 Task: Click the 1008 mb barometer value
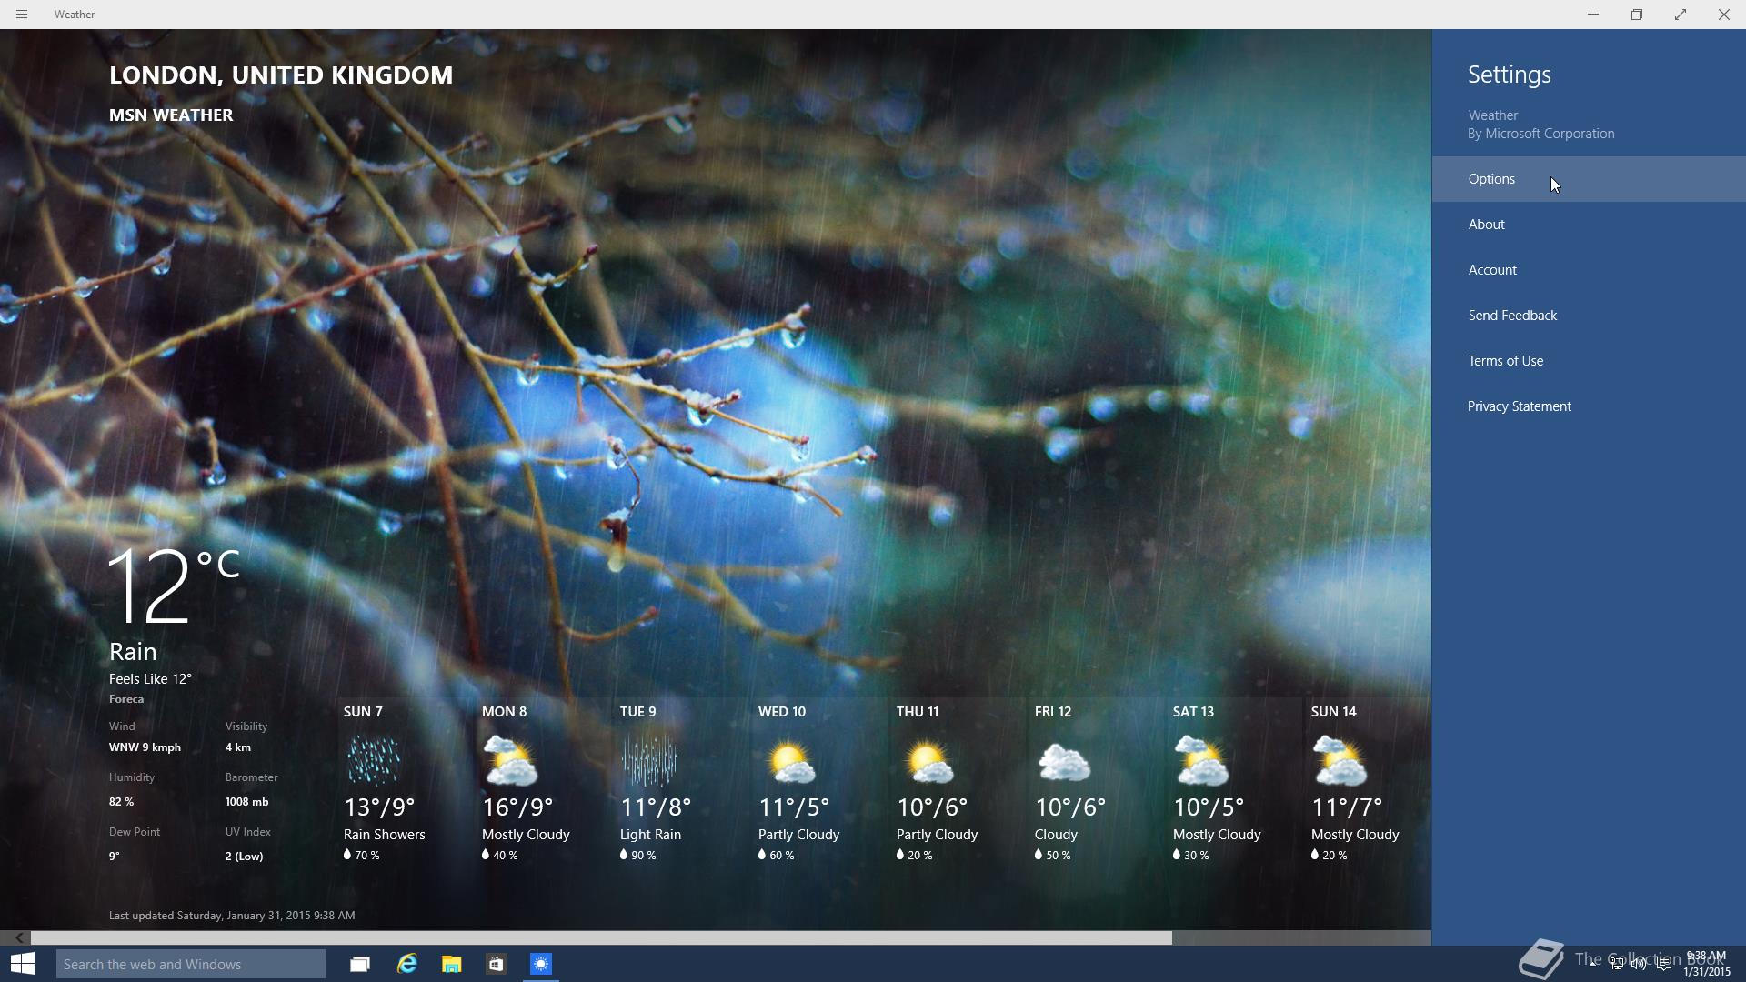(x=246, y=802)
